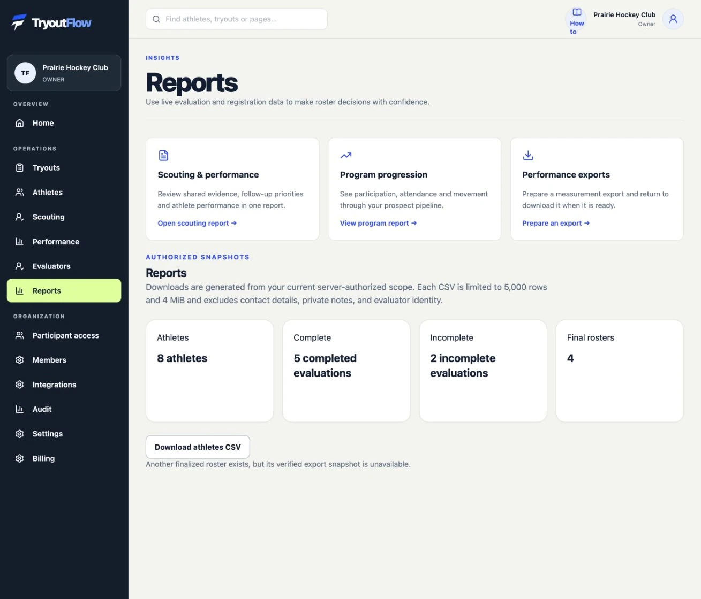Open the Prairie Hockey Club organization switcher

tap(64, 73)
